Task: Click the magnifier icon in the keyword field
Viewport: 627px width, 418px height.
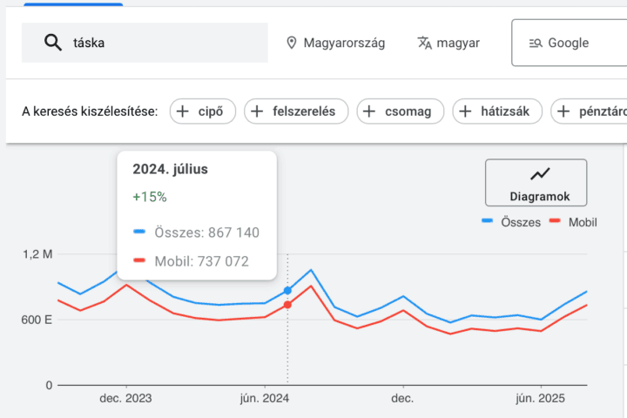Action: pos(52,43)
